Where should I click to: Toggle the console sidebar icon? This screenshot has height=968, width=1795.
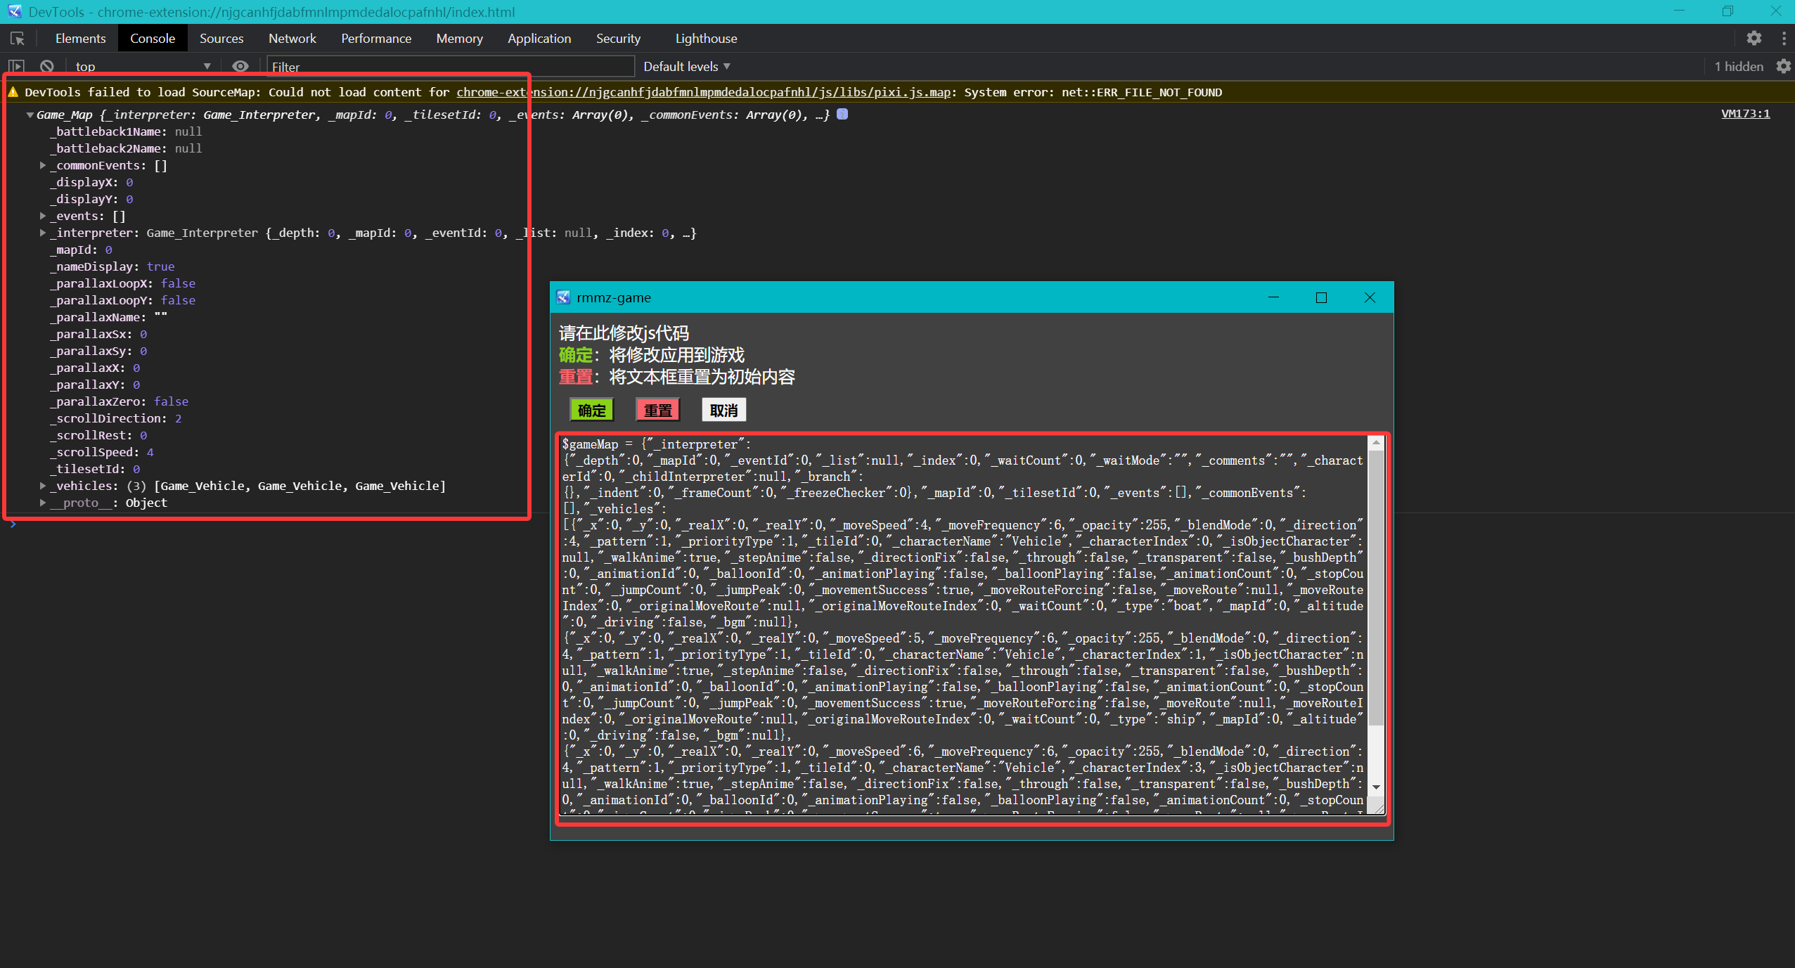coord(16,66)
